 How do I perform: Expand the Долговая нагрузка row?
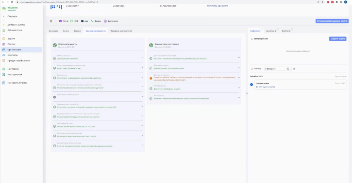tap(239, 68)
